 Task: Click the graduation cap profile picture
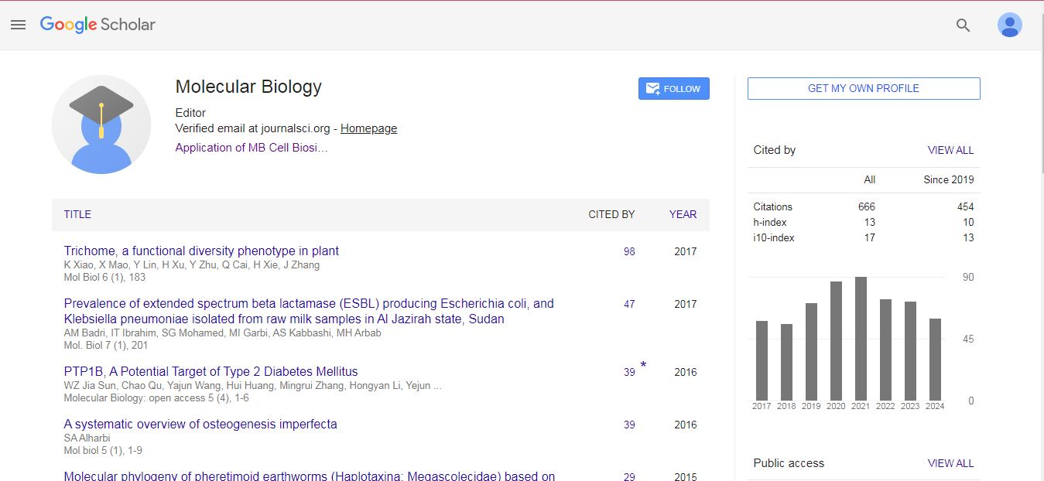click(x=101, y=125)
